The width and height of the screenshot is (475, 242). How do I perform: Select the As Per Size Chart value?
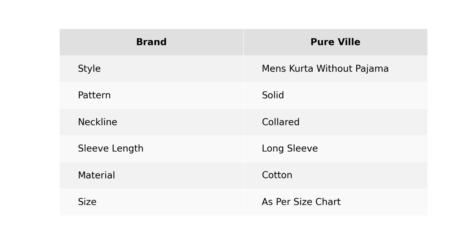click(301, 202)
